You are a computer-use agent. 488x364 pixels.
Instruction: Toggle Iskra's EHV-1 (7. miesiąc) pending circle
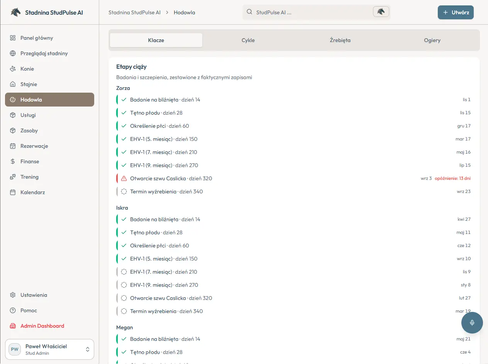[x=124, y=272]
